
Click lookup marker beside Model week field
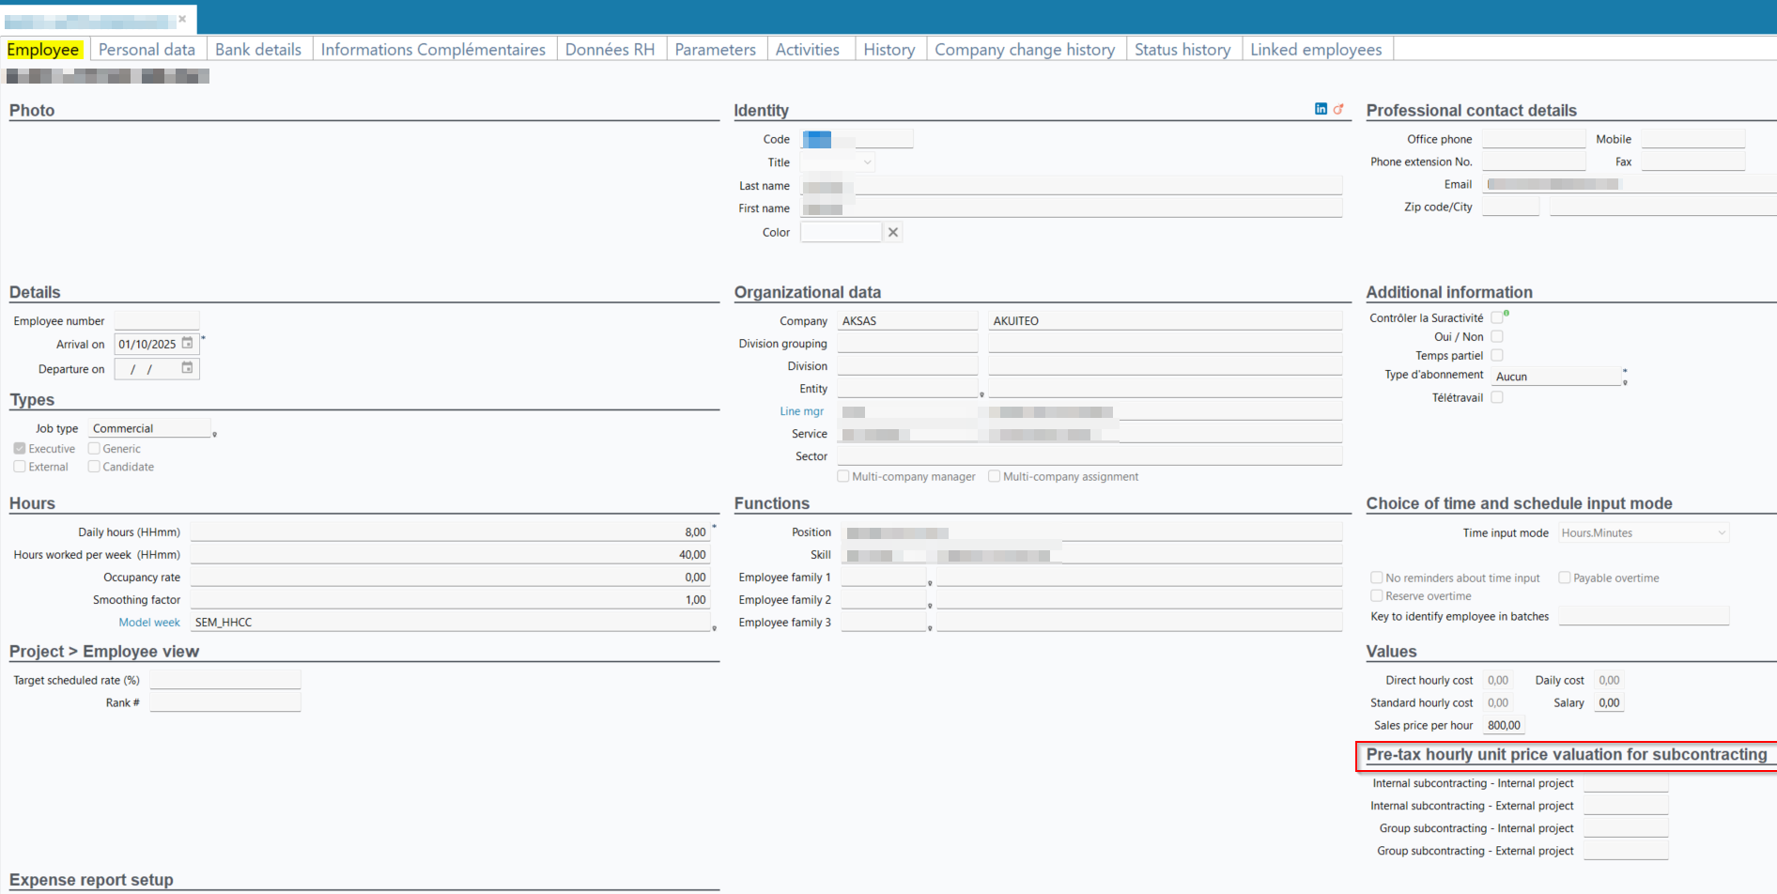(714, 627)
